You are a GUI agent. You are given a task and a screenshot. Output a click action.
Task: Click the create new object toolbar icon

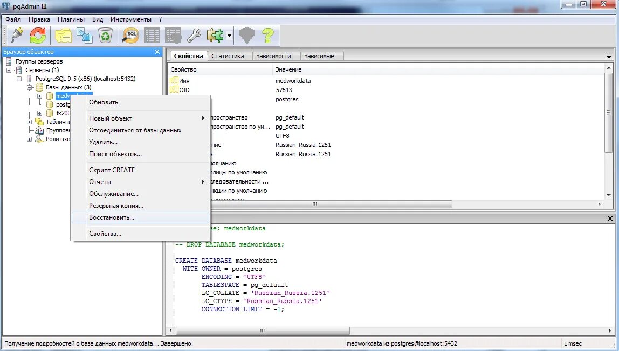pyautogui.click(x=85, y=36)
